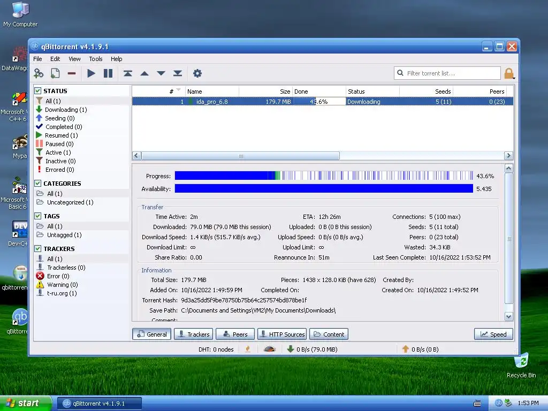Viewport: 548px width, 411px height.
Task: Click the blue Availability bar
Action: click(x=324, y=188)
